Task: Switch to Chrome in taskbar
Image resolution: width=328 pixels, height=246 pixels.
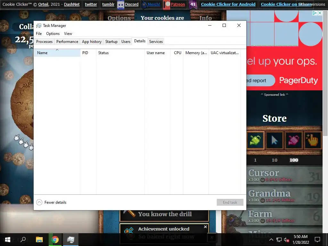Action: 55,240
